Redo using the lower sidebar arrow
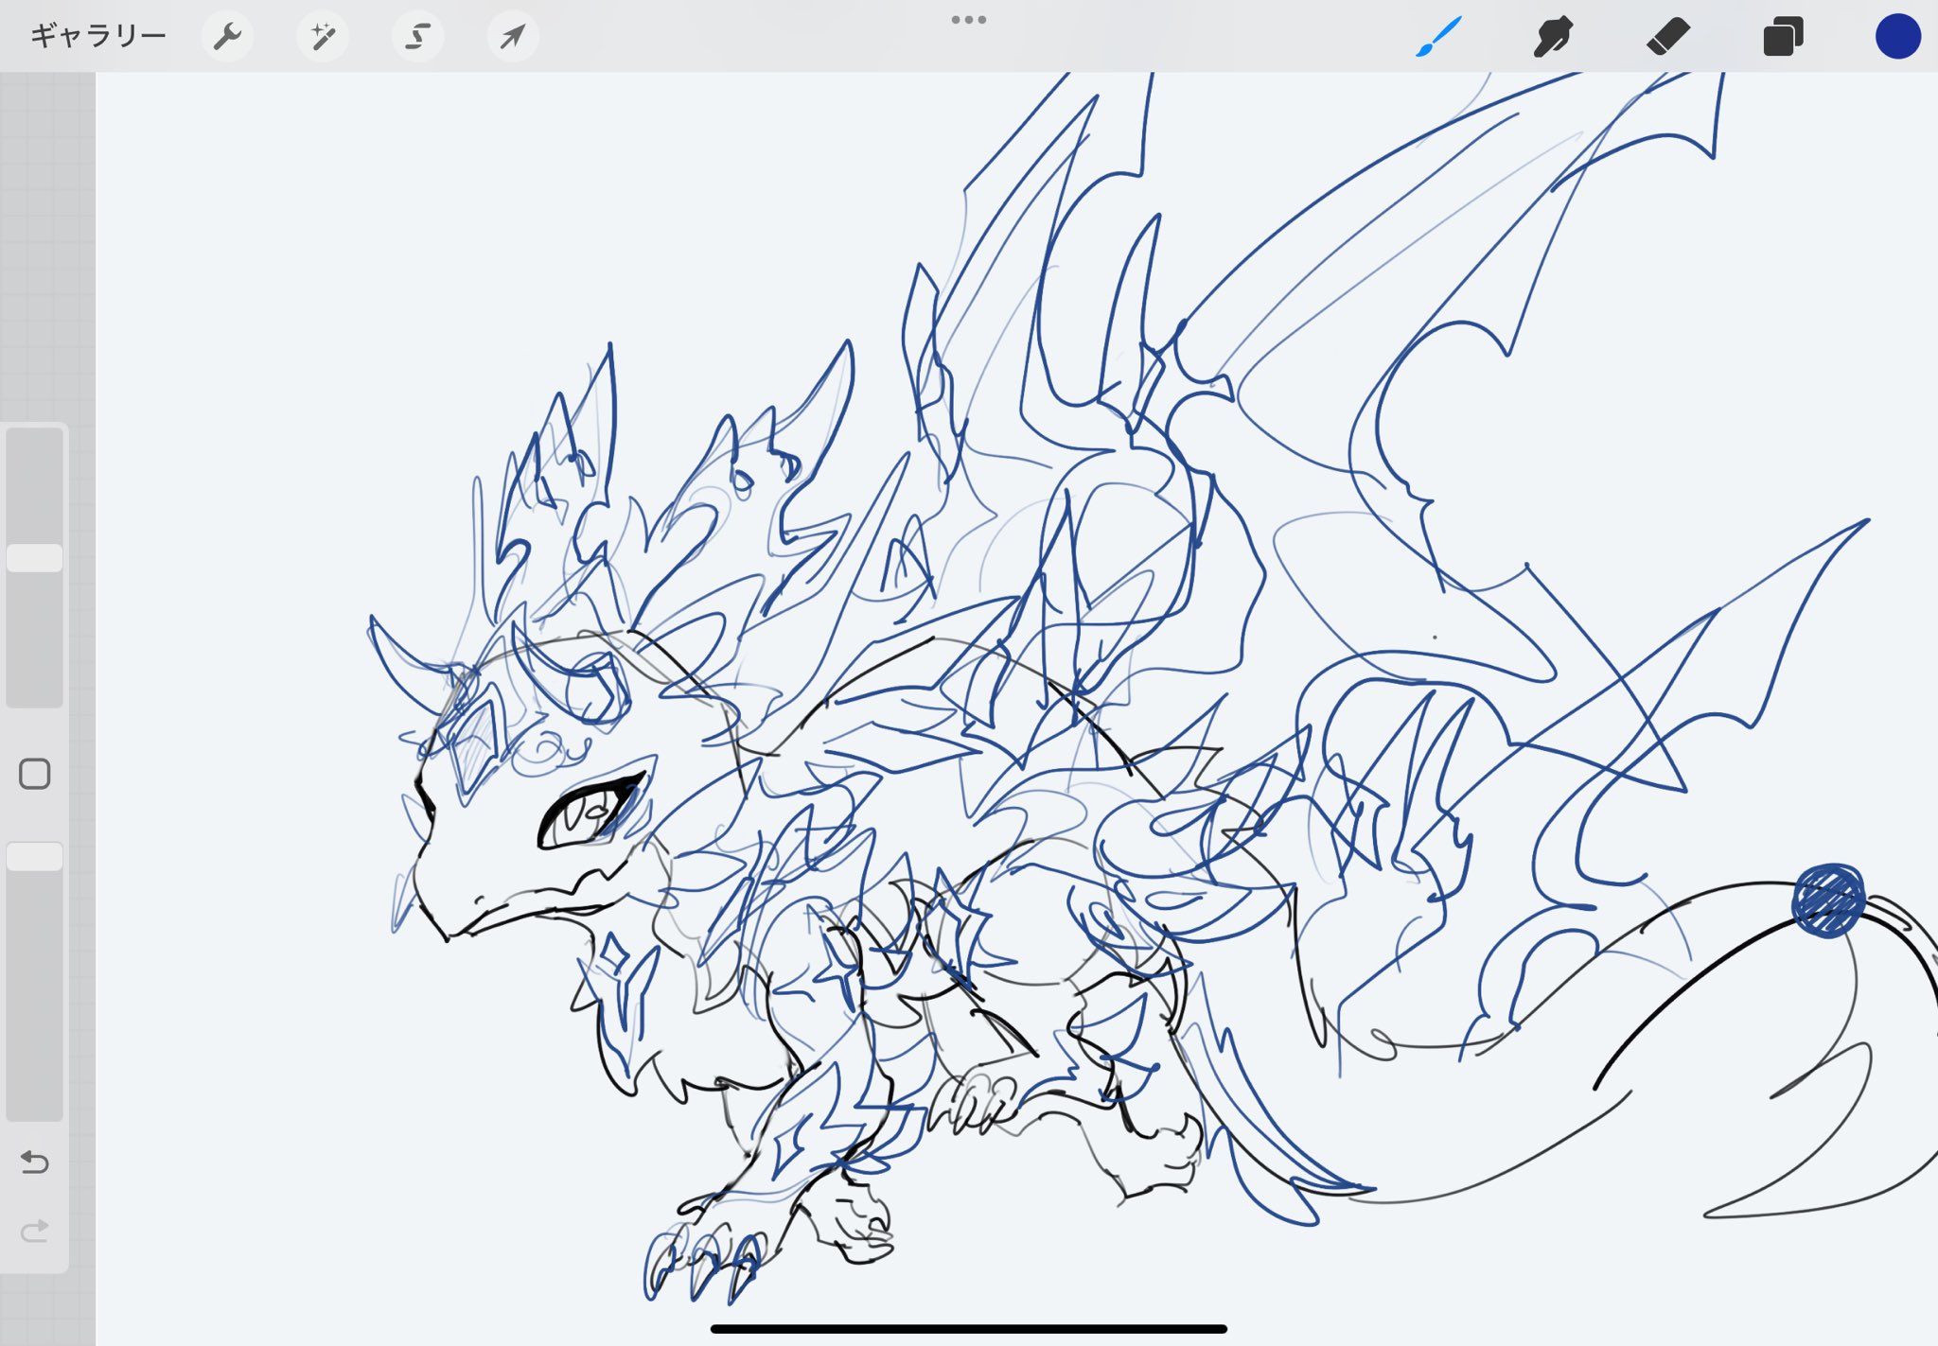Screen dimensions: 1938x1346 [x=35, y=1231]
